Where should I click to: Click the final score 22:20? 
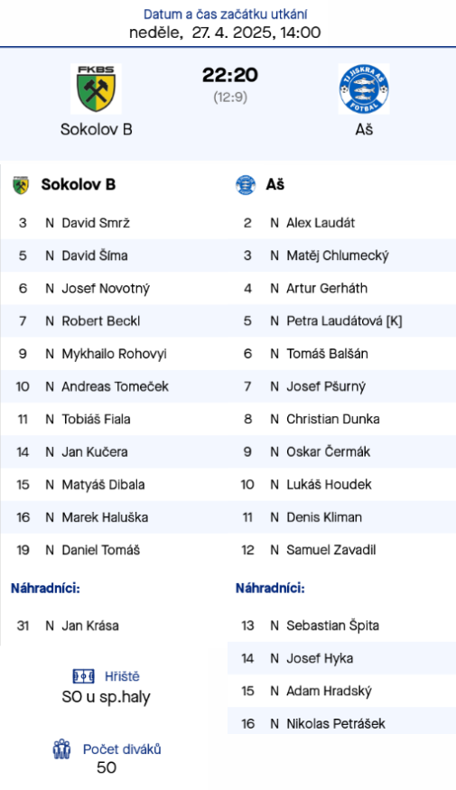pyautogui.click(x=230, y=75)
